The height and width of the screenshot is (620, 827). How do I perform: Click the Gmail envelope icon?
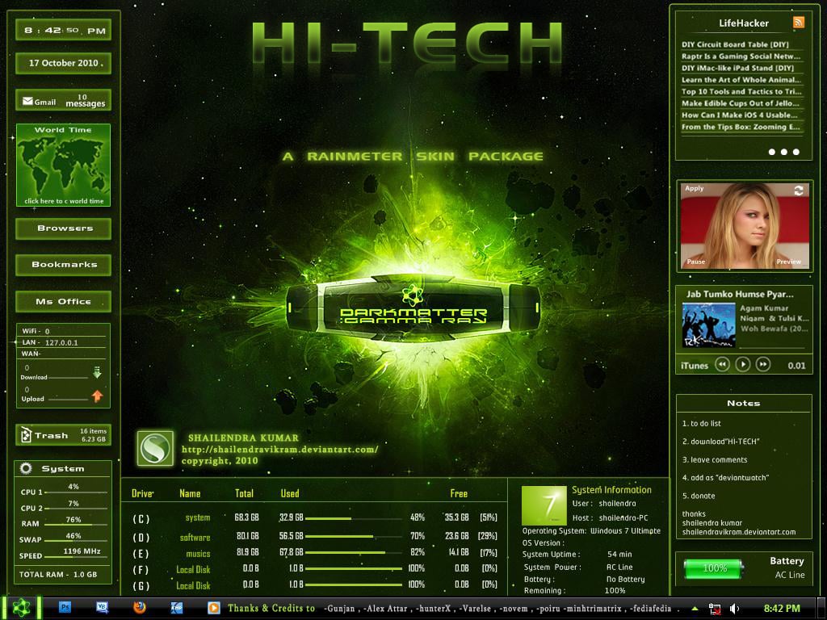pos(27,102)
